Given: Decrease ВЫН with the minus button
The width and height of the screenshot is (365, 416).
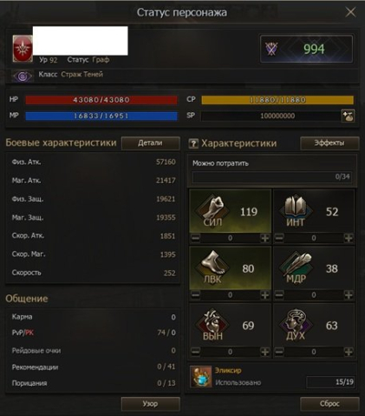Looking at the screenshot, I should click(196, 352).
